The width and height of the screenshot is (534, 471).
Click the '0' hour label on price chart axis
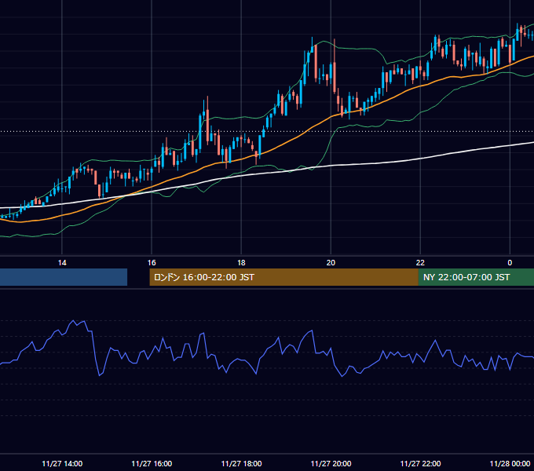point(510,263)
